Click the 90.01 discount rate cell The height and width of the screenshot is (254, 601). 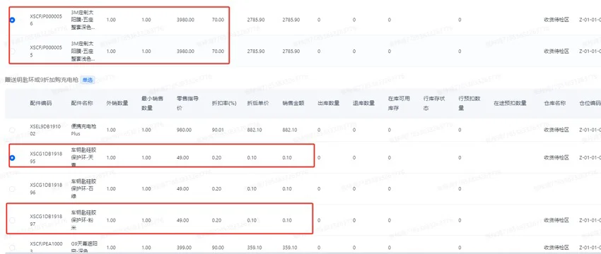click(218, 130)
